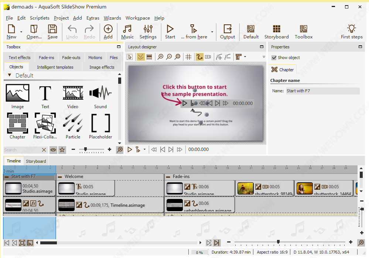
Task: Play preview below Layout designer
Action: 130,149
